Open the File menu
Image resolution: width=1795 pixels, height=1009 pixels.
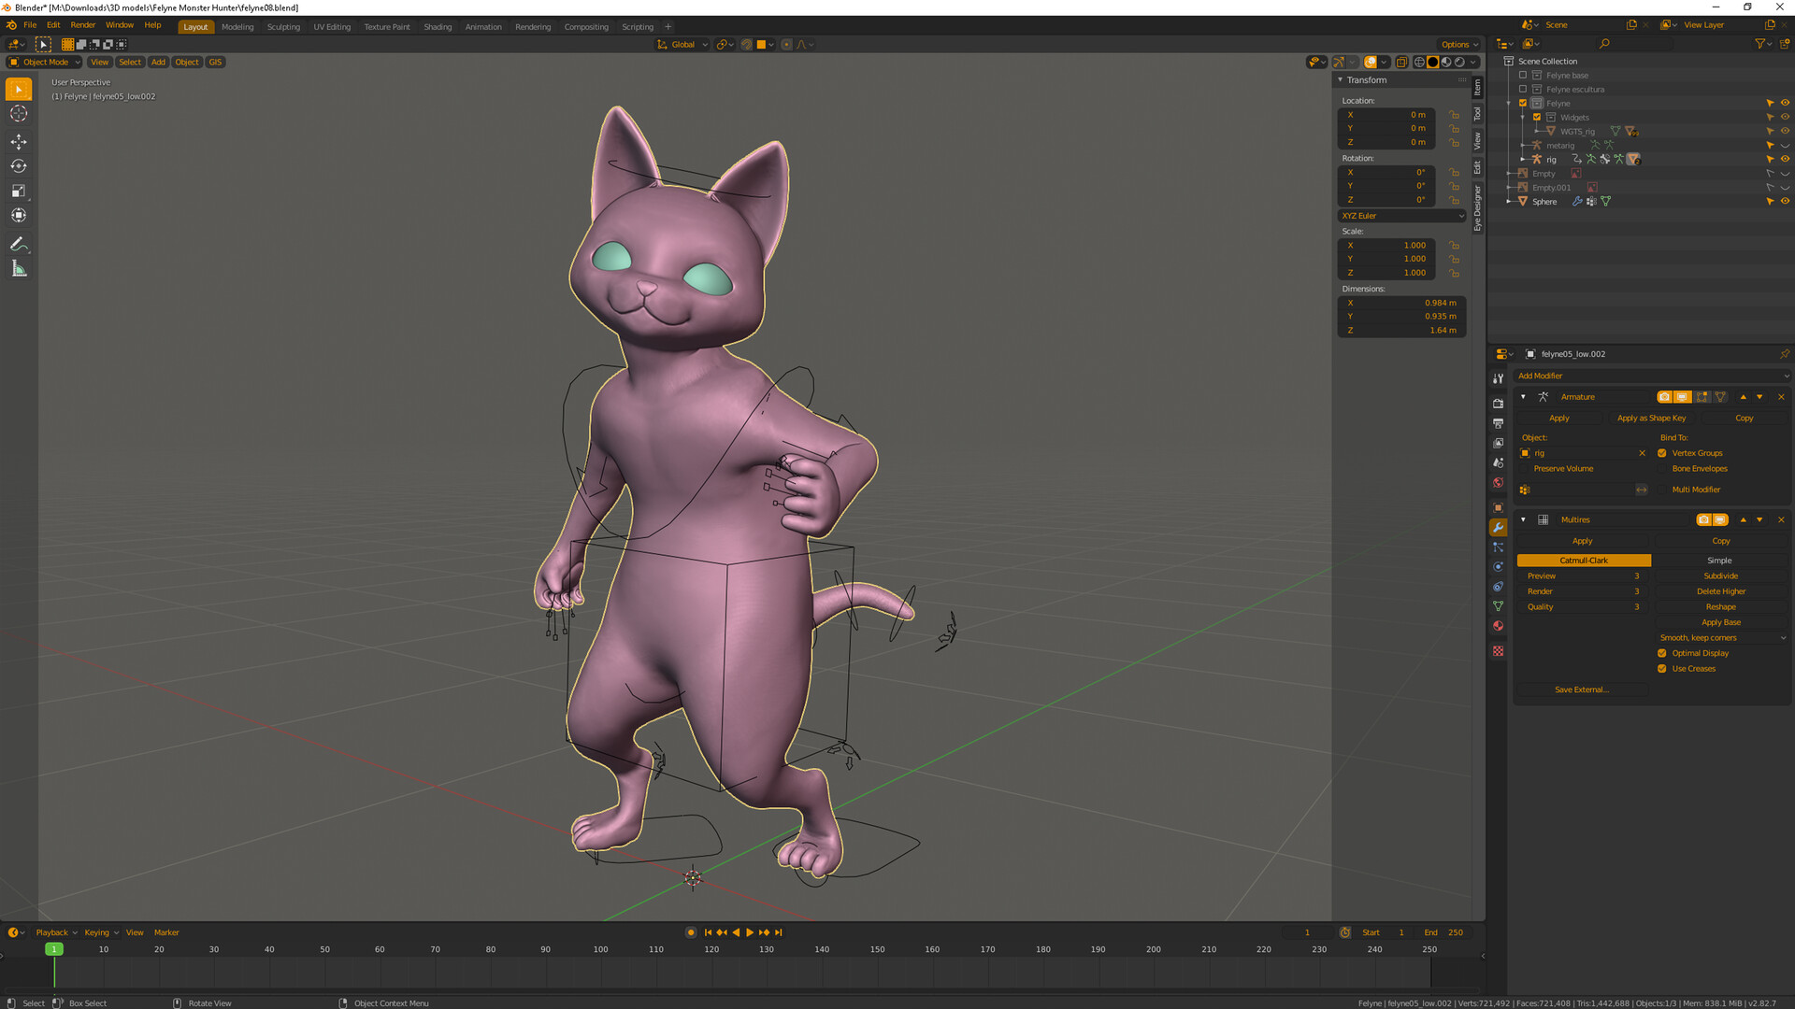point(30,25)
